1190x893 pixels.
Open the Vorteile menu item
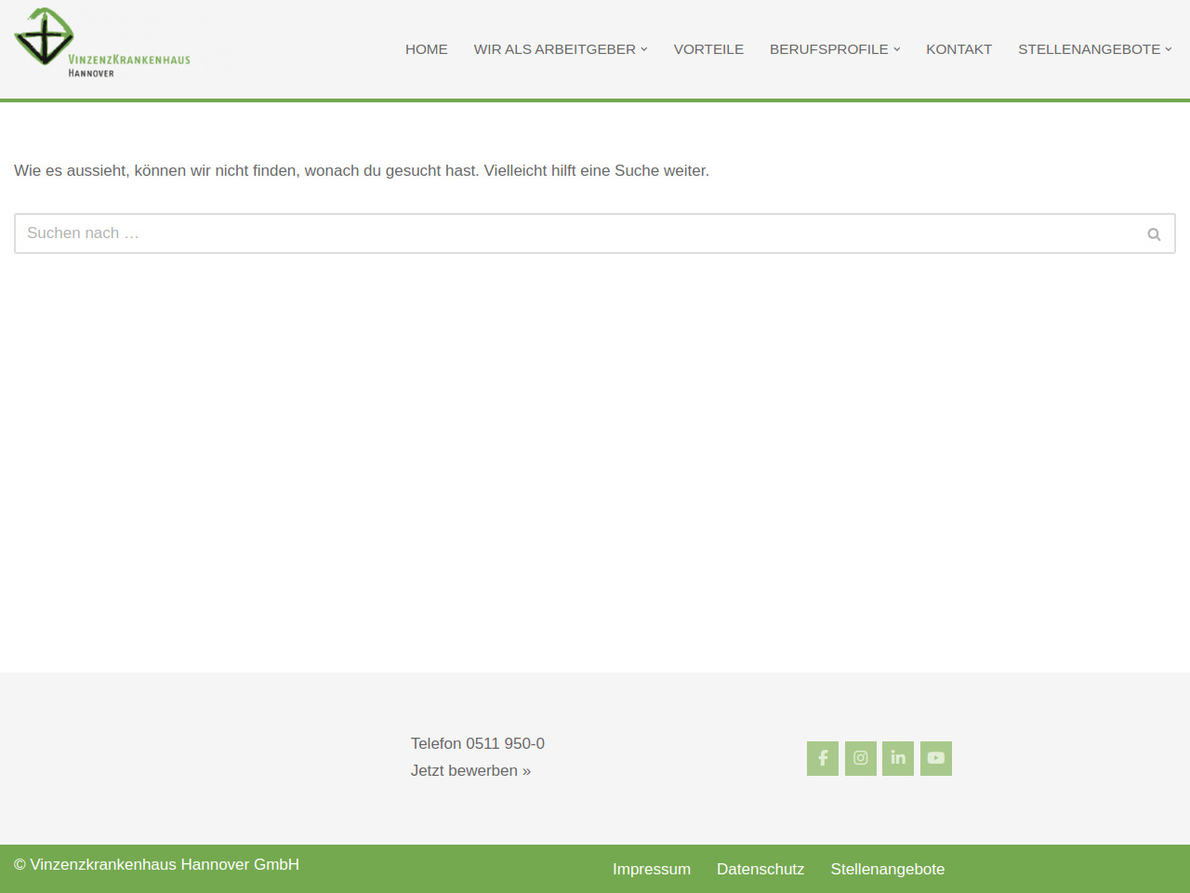tap(708, 49)
